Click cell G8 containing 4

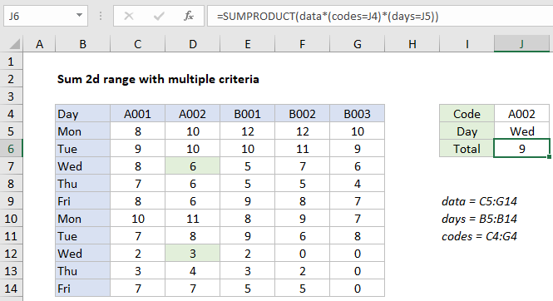point(358,184)
